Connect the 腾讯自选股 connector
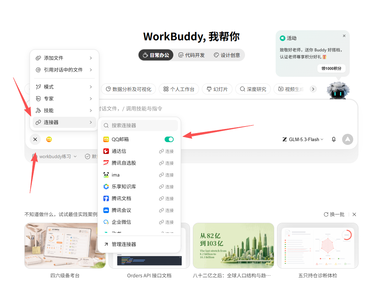 (x=166, y=163)
